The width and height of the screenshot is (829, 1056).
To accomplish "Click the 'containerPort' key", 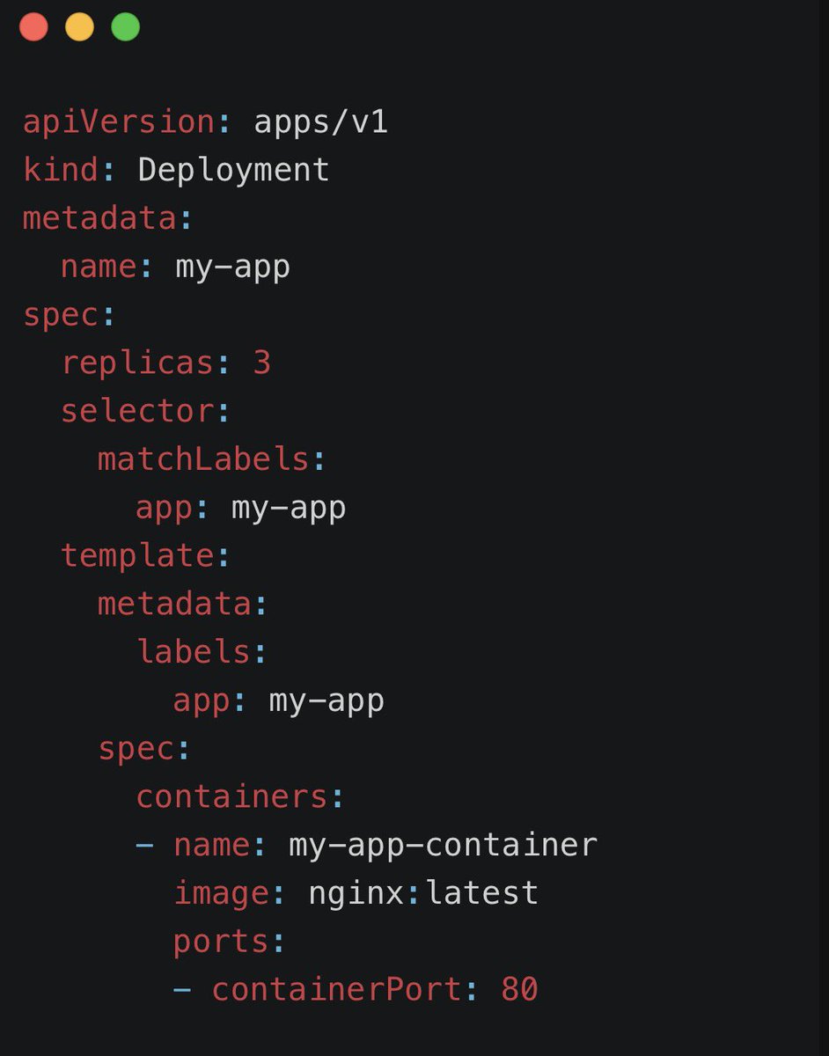I will click(x=337, y=989).
